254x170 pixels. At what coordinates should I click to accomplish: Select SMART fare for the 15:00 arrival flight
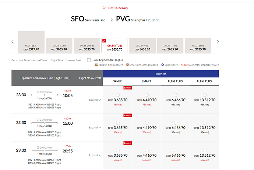(147, 123)
